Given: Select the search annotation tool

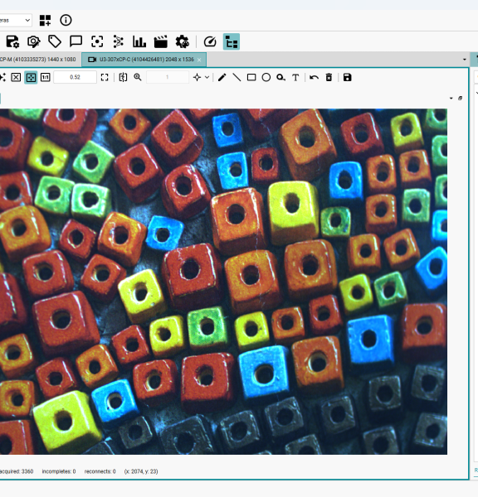Looking at the screenshot, I should point(280,77).
